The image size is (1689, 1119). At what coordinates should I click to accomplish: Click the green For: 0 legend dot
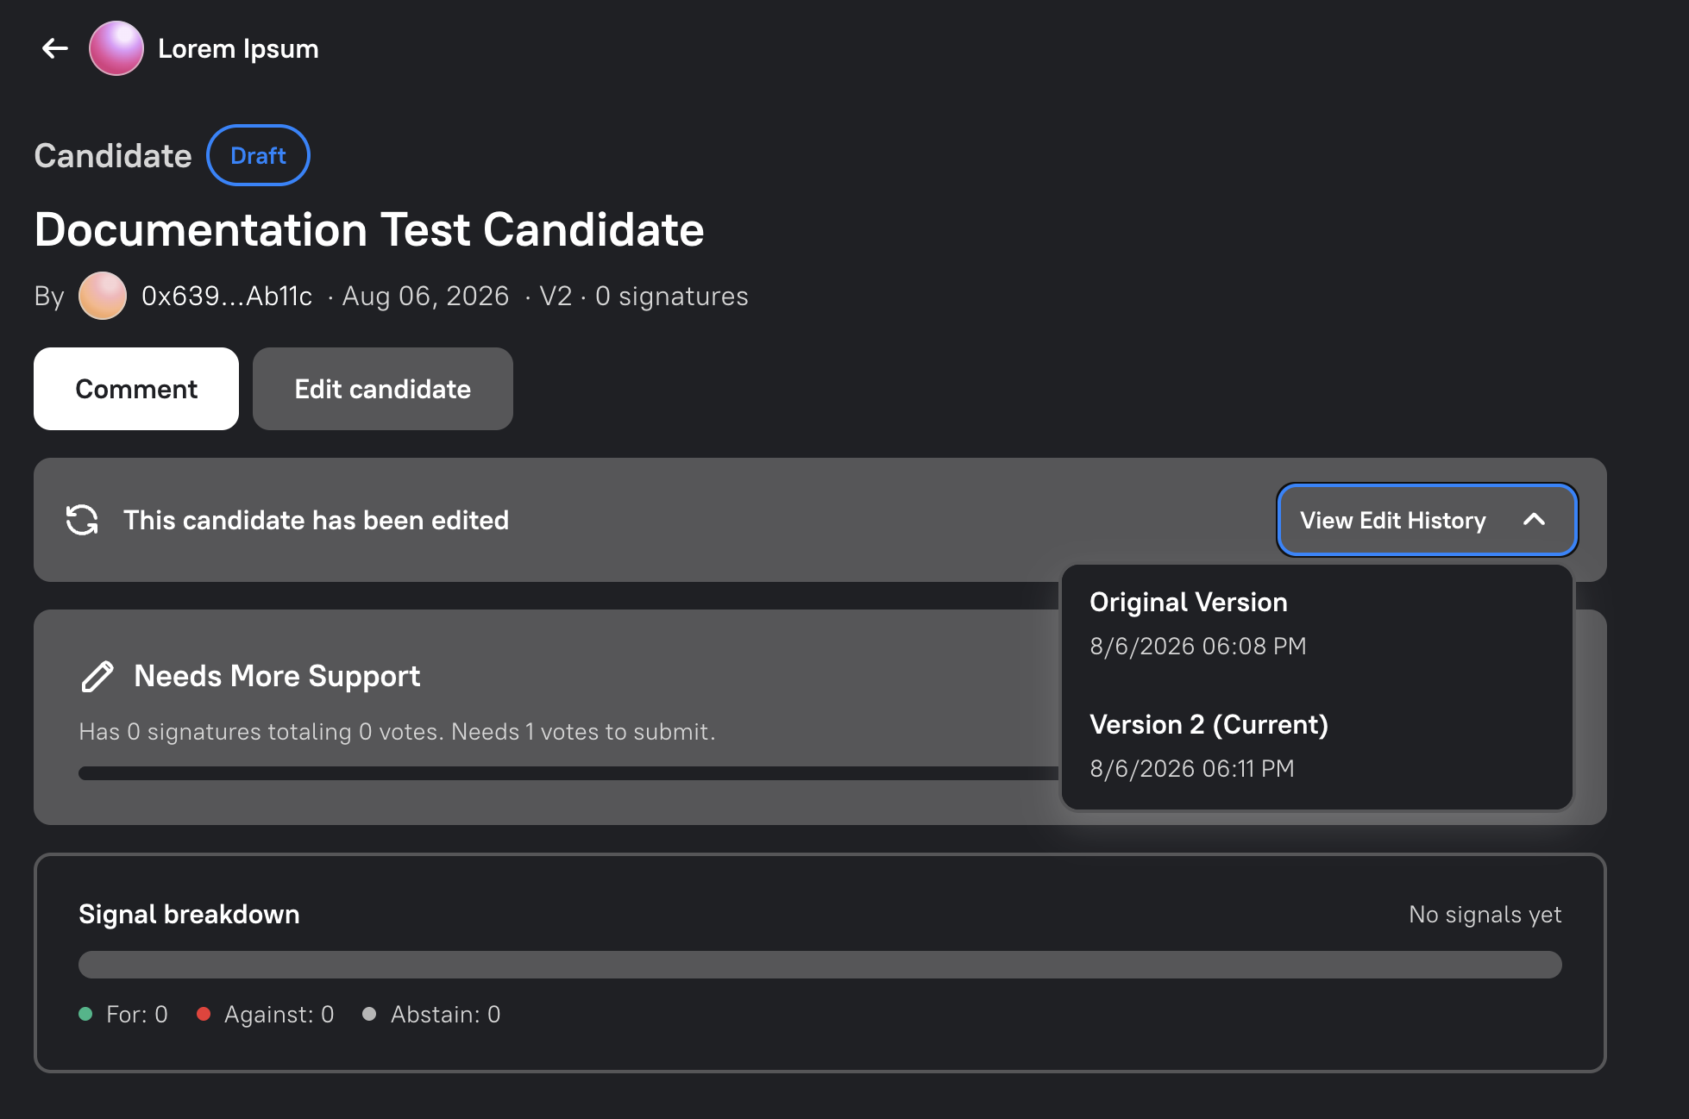click(x=85, y=1014)
